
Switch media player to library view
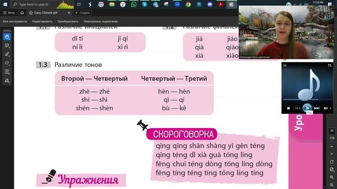(x=330, y=65)
